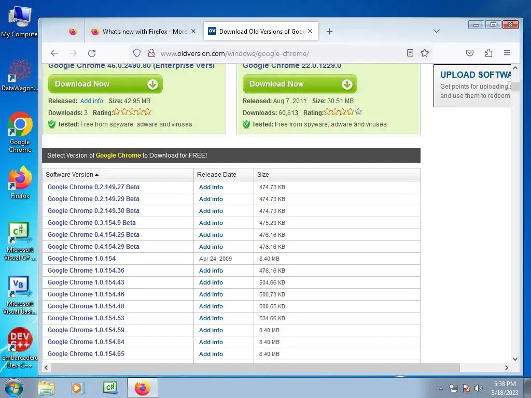Click Add info link under Chrome 46 Released
The width and height of the screenshot is (531, 398).
click(x=91, y=101)
